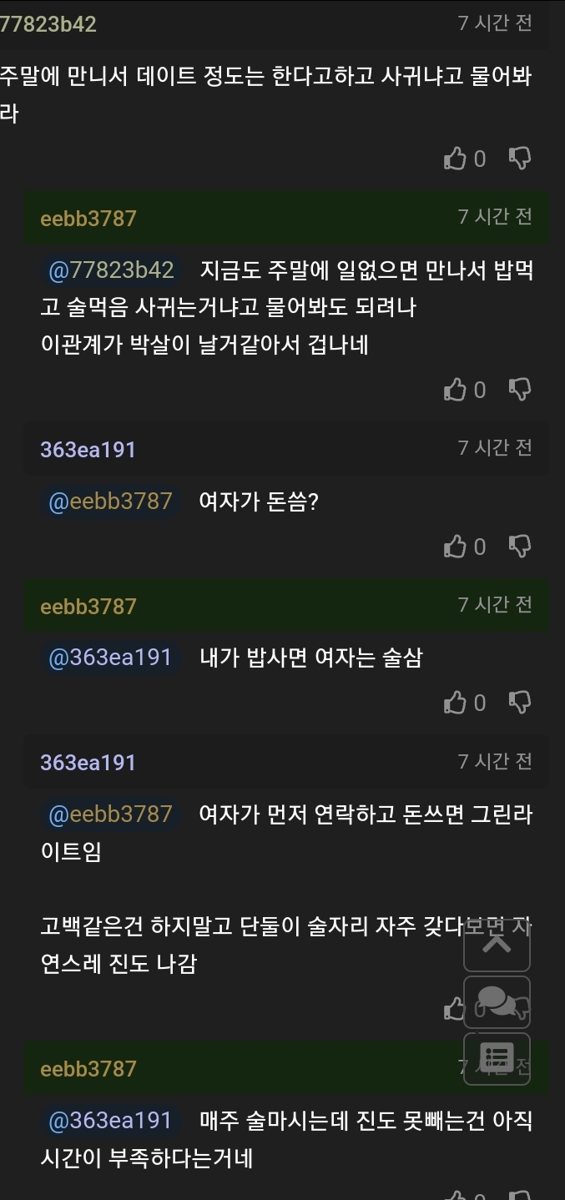Upvote the top comment by 77823b42

455,159
